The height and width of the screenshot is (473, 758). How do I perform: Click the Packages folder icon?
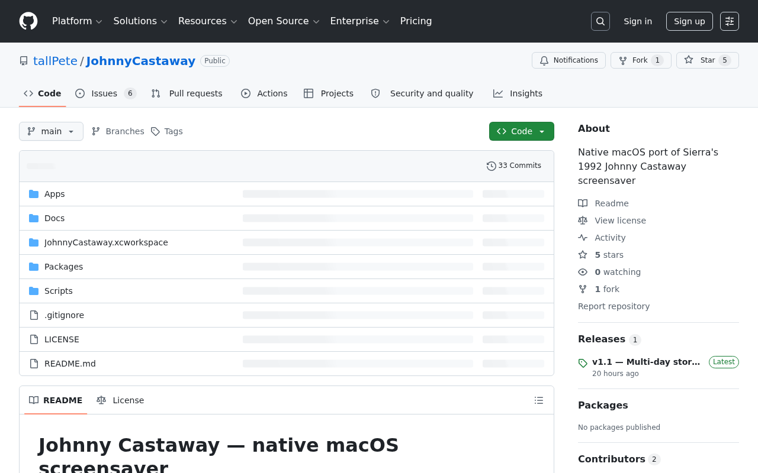34,267
